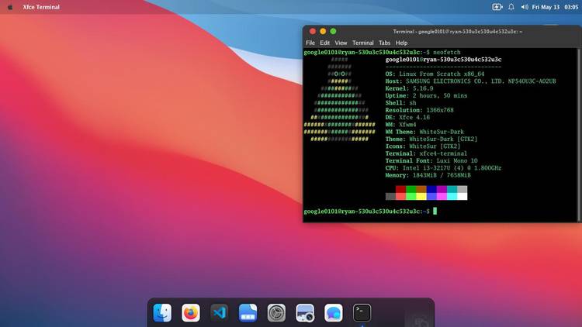This screenshot has width=582, height=327.
Task: Click the red block in neofetch palette top row
Action: click(400, 189)
